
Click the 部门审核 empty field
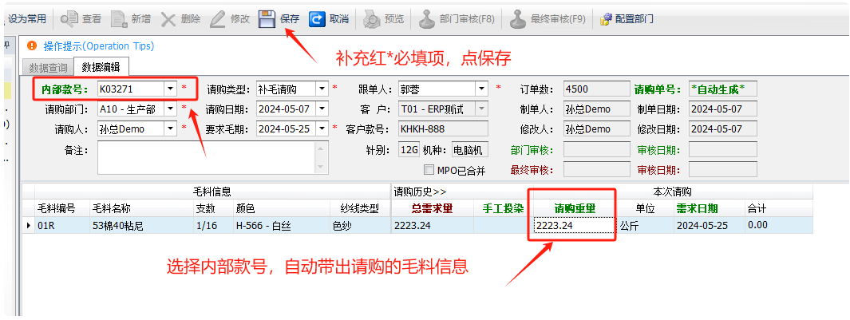click(596, 150)
